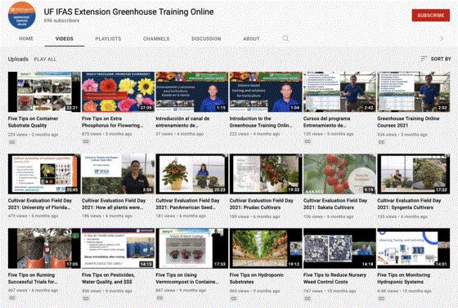The image size is (458, 308).
Task: Click the title Five Tips on Extra Phosphorus for Flowering
Action: (112, 122)
